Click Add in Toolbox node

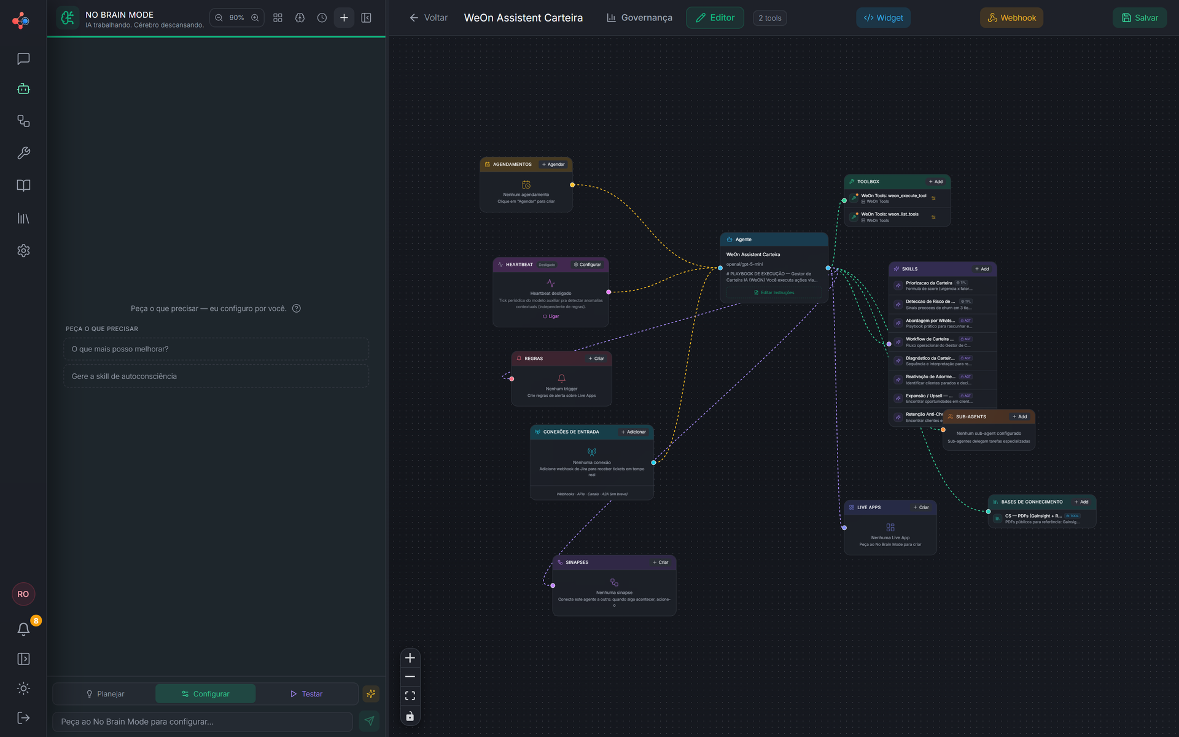(x=936, y=182)
